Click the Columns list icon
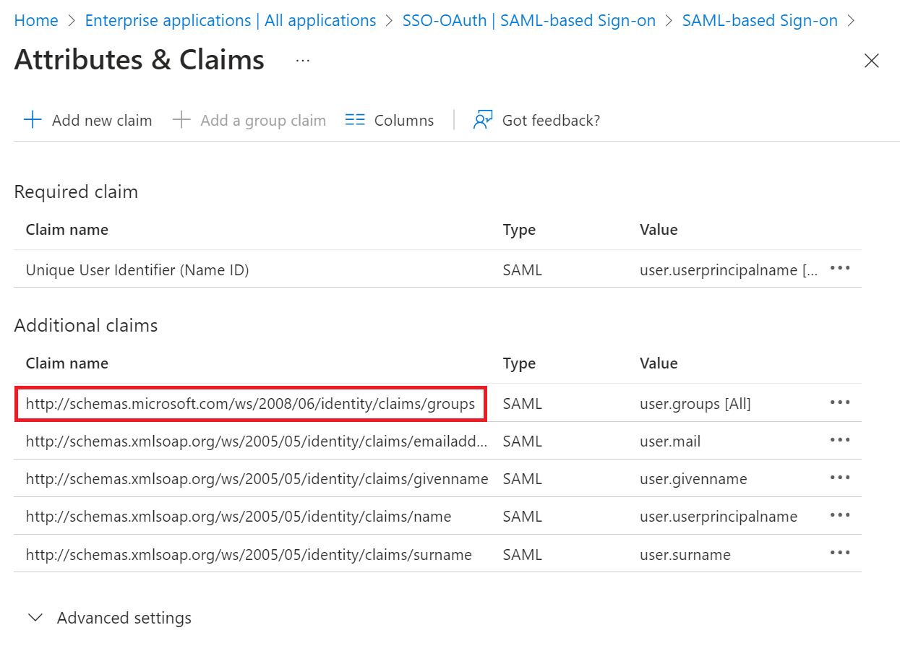The width and height of the screenshot is (900, 651). 355,120
